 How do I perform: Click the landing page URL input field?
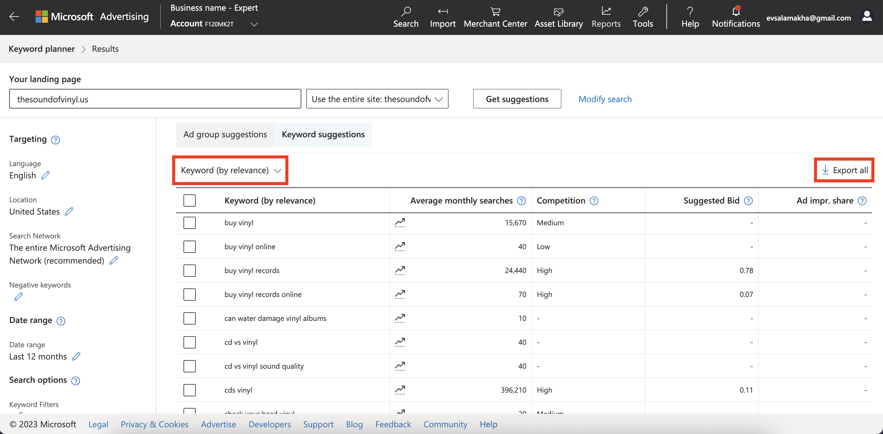click(x=154, y=99)
